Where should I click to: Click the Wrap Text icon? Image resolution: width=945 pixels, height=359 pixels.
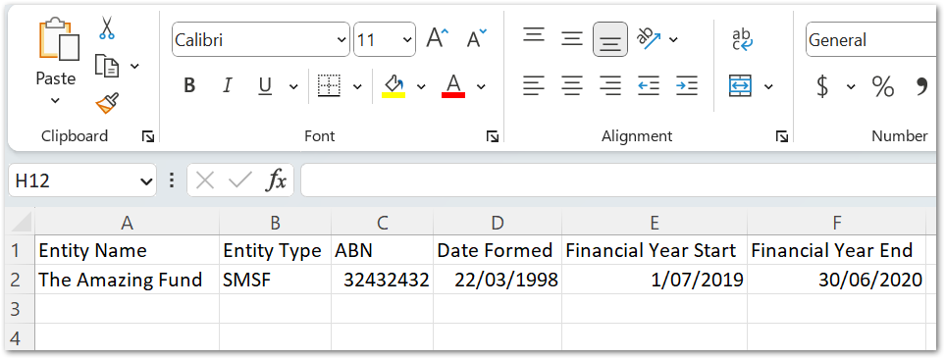[x=743, y=40]
